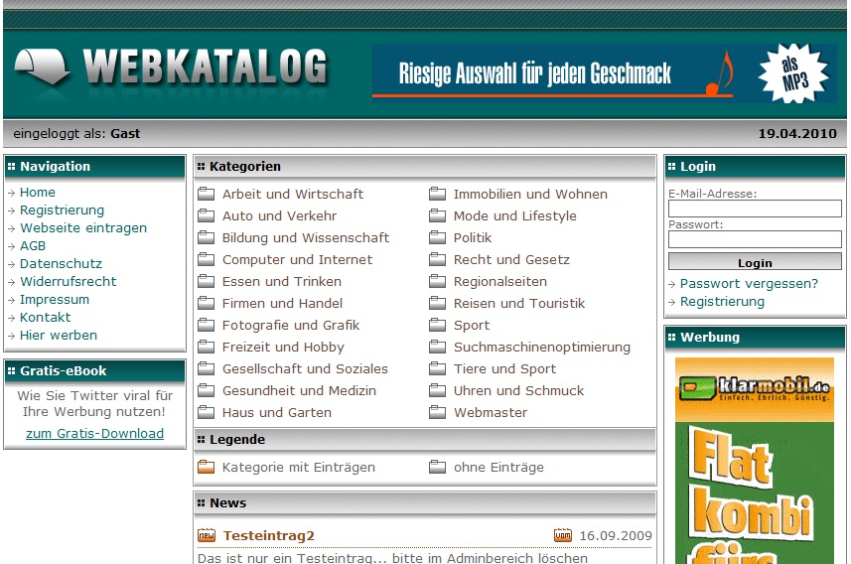Go to Impressum in the navigation menu
Screen dimensions: 851x564
55,300
